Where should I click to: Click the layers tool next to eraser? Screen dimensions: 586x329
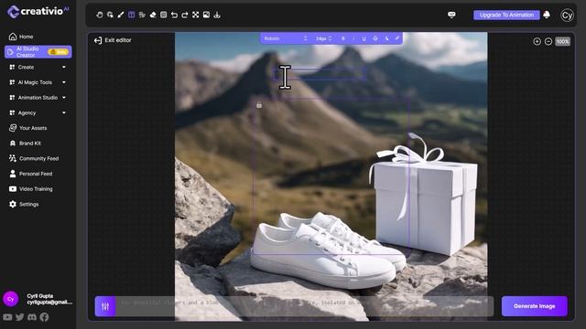[142, 15]
